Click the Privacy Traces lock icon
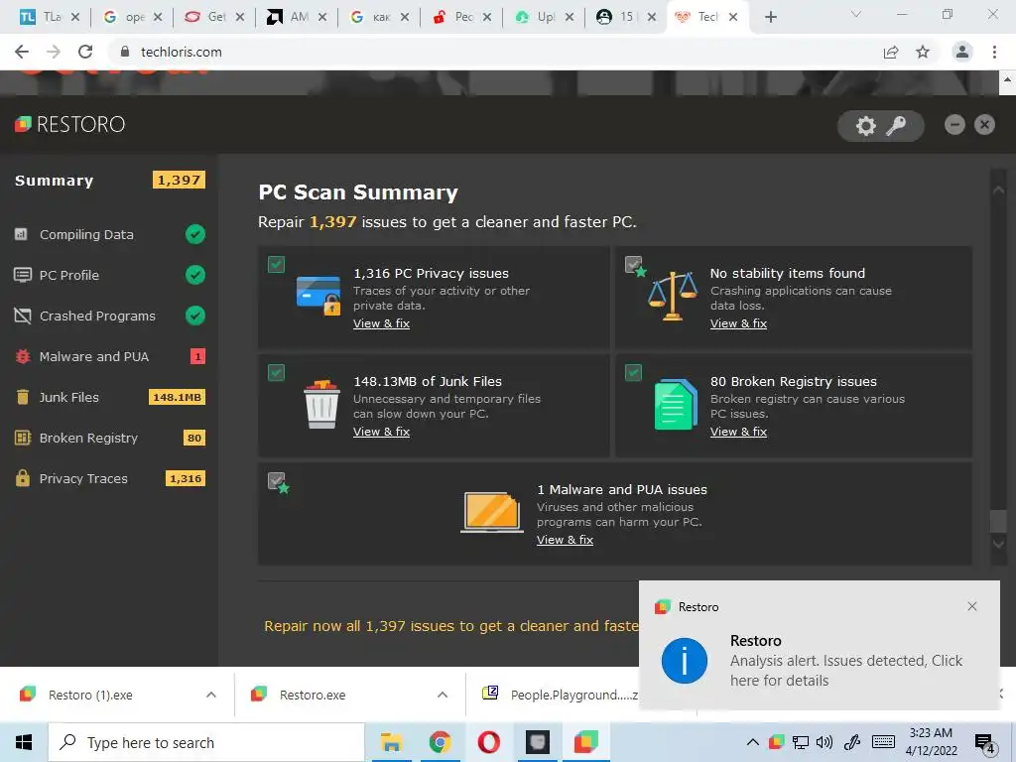Image resolution: width=1016 pixels, height=762 pixels. [x=23, y=478]
